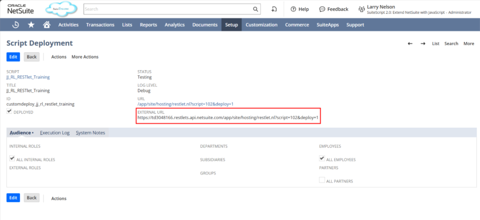The height and width of the screenshot is (220, 480).
Task: Click the top Edit button
Action: tap(13, 57)
